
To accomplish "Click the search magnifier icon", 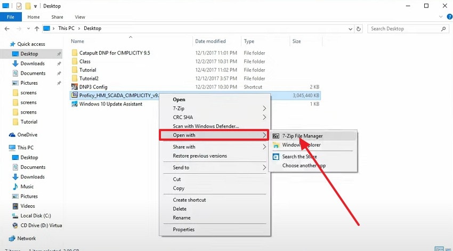I will 443,29.
